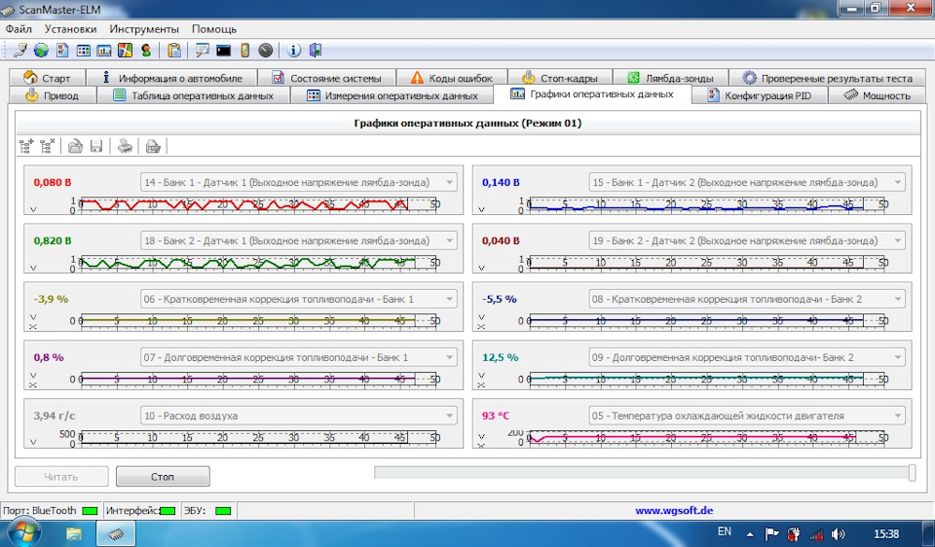Click the printer icon in graphs toolbar
935x547 pixels.
coord(125,145)
